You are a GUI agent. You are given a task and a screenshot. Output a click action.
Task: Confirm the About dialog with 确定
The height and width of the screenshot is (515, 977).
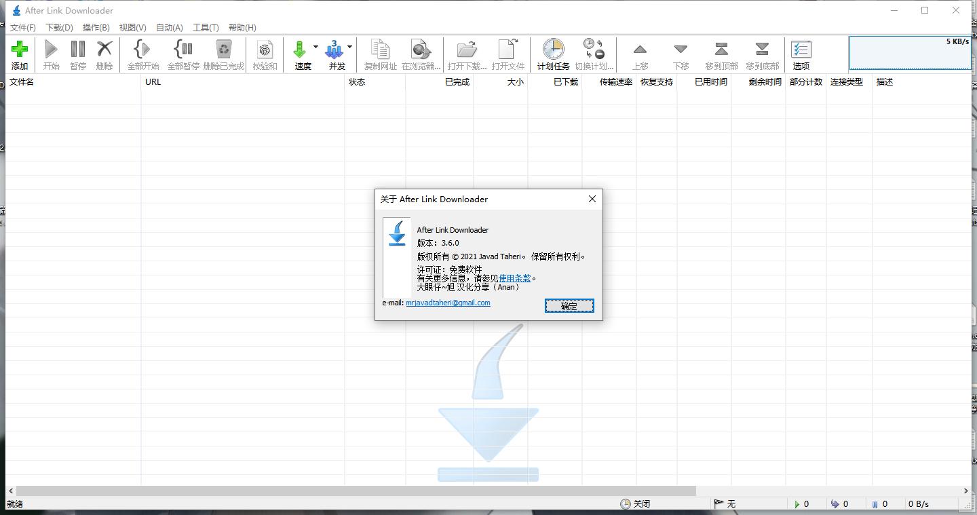tap(569, 306)
